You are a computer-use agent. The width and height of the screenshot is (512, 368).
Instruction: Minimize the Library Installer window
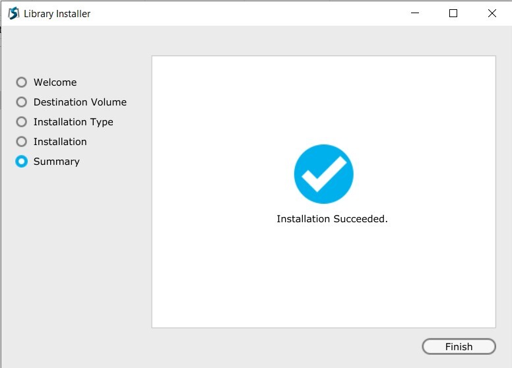[414, 13]
